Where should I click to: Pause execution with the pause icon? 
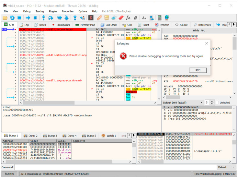[35, 18]
